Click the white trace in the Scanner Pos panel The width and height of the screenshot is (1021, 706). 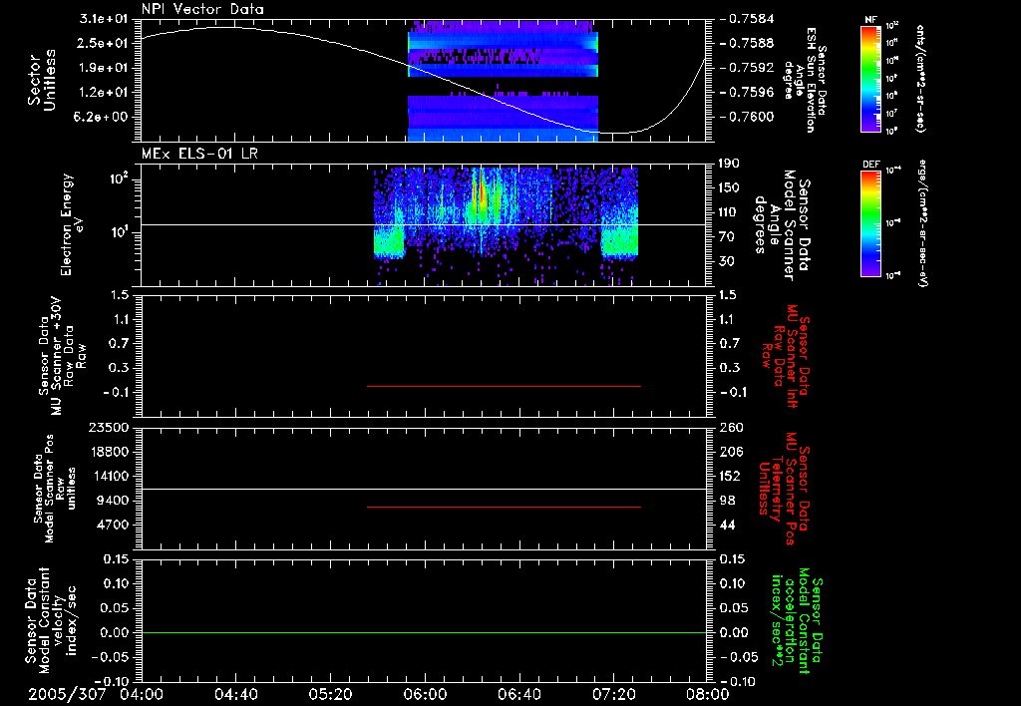[x=424, y=489]
